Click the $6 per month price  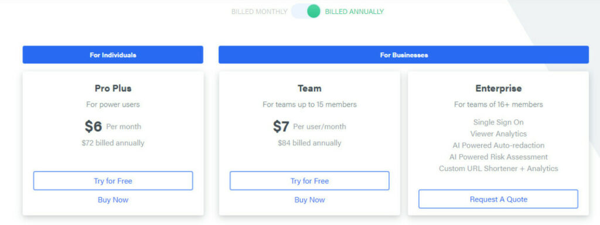(x=113, y=127)
